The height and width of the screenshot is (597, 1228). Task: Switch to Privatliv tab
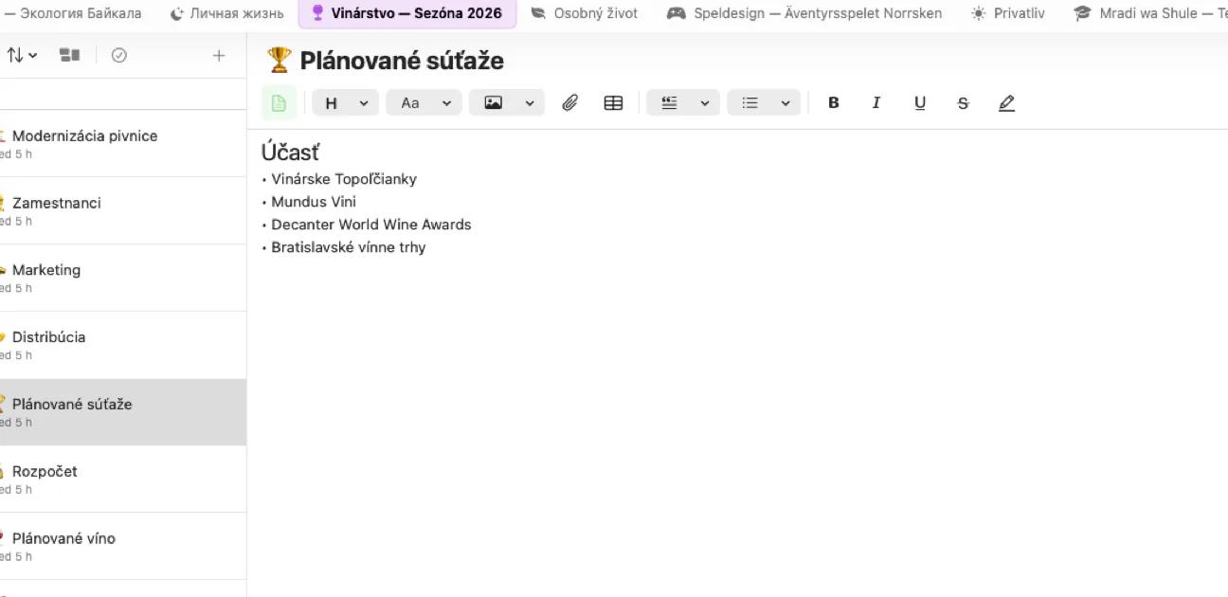tap(1007, 13)
